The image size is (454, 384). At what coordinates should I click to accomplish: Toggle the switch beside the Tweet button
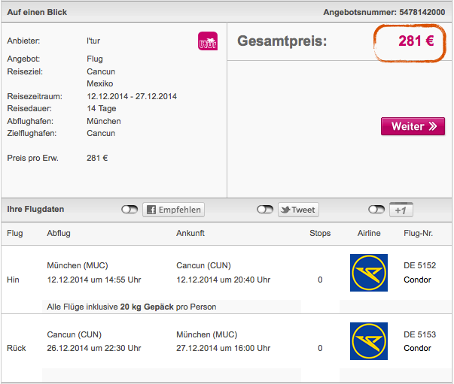point(265,210)
